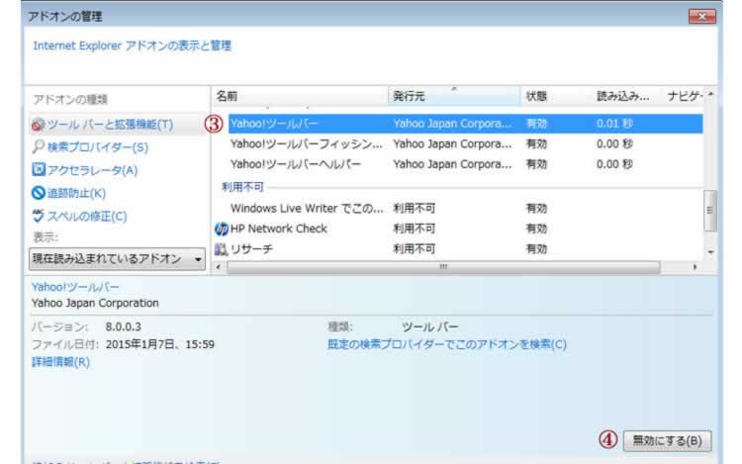Viewport: 742px width, 464px height.
Task: Open the 現在読み込まれているアドオン dropdown
Action: click(x=117, y=259)
